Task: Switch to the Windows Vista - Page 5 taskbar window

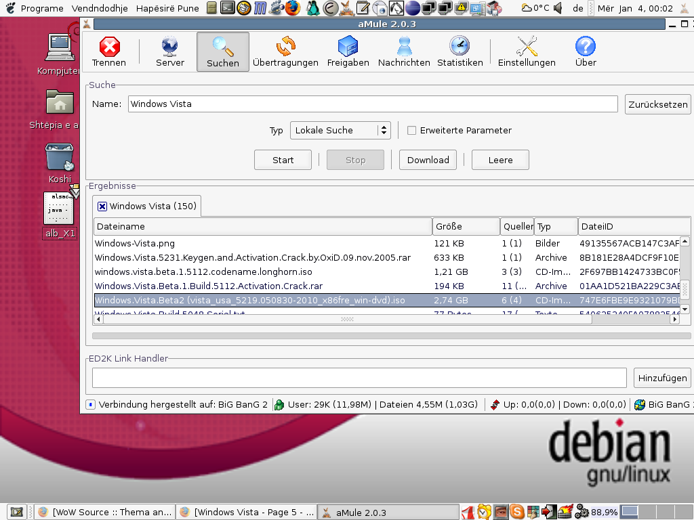Action: (x=247, y=512)
